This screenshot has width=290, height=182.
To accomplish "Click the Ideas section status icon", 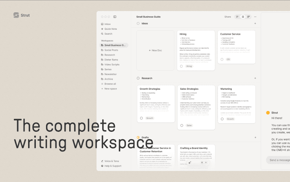I will click(138, 23).
